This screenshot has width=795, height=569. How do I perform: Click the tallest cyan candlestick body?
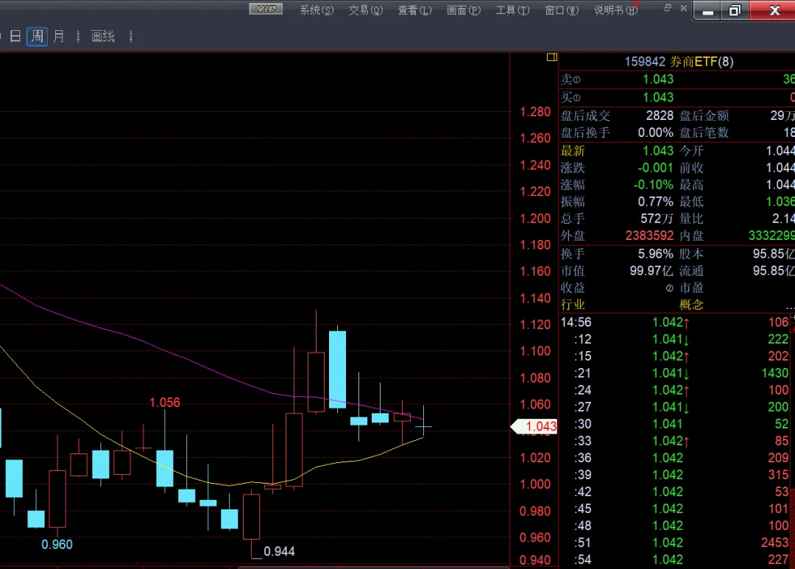click(x=338, y=370)
